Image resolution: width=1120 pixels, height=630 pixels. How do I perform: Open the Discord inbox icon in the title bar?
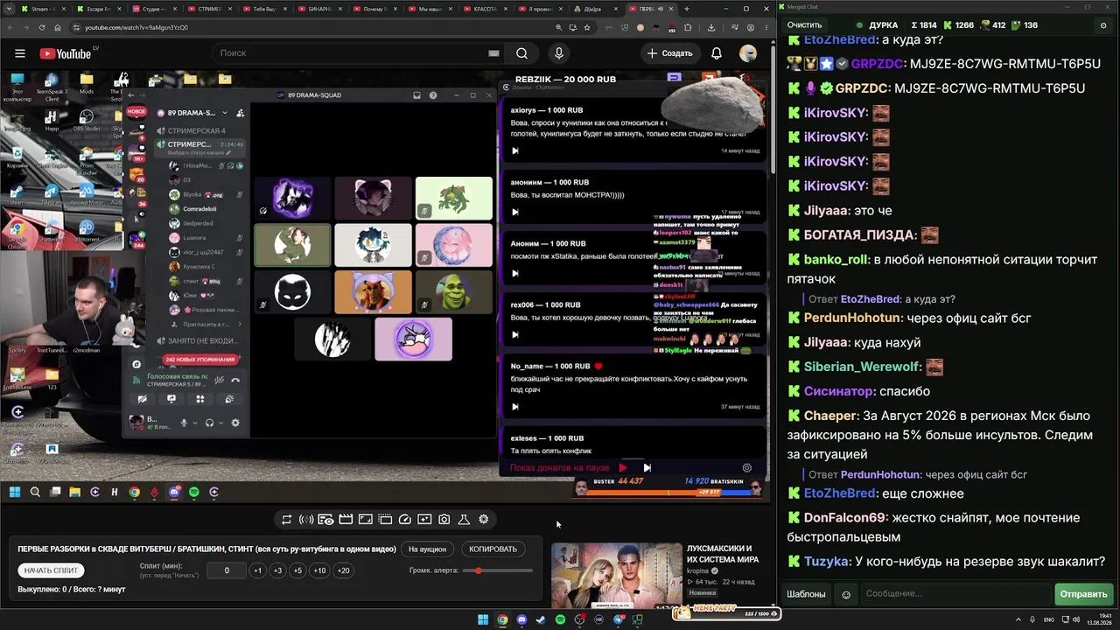(417, 95)
